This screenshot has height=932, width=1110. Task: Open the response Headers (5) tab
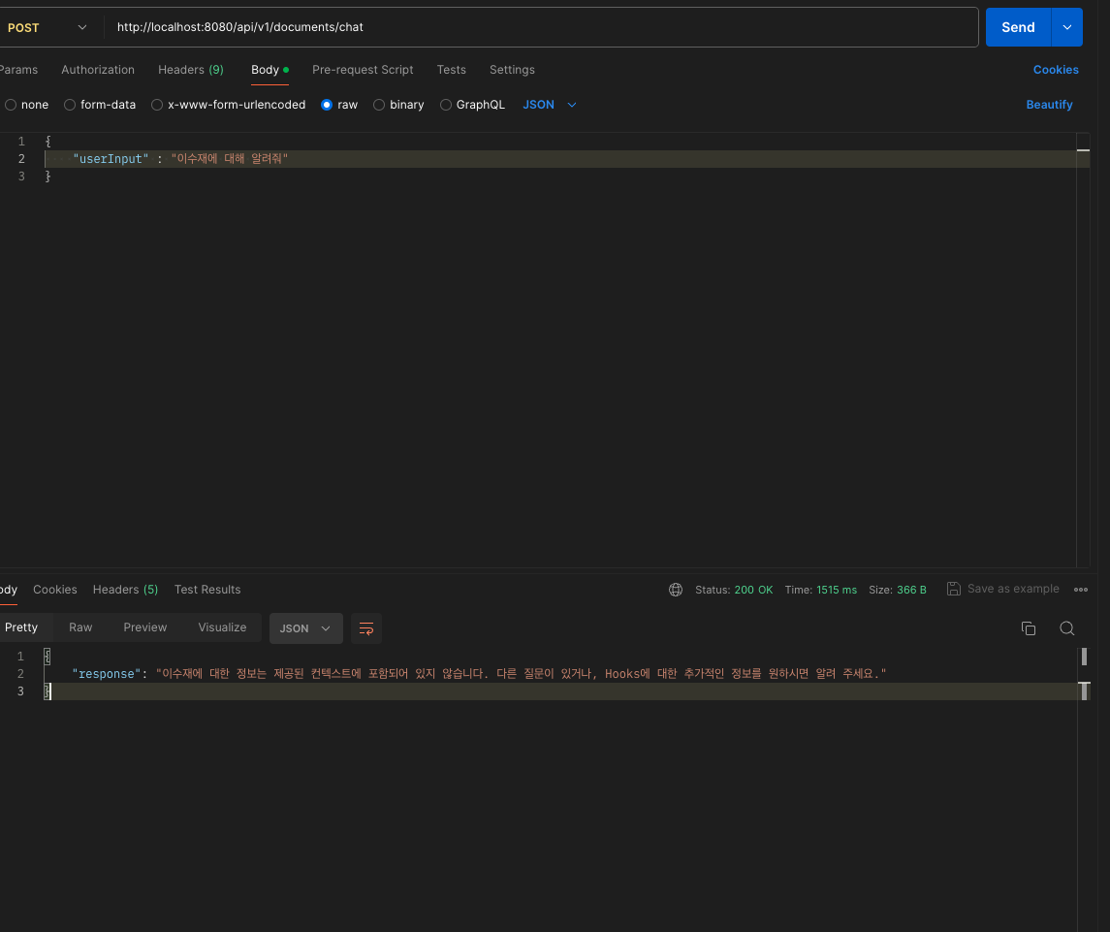click(x=125, y=590)
